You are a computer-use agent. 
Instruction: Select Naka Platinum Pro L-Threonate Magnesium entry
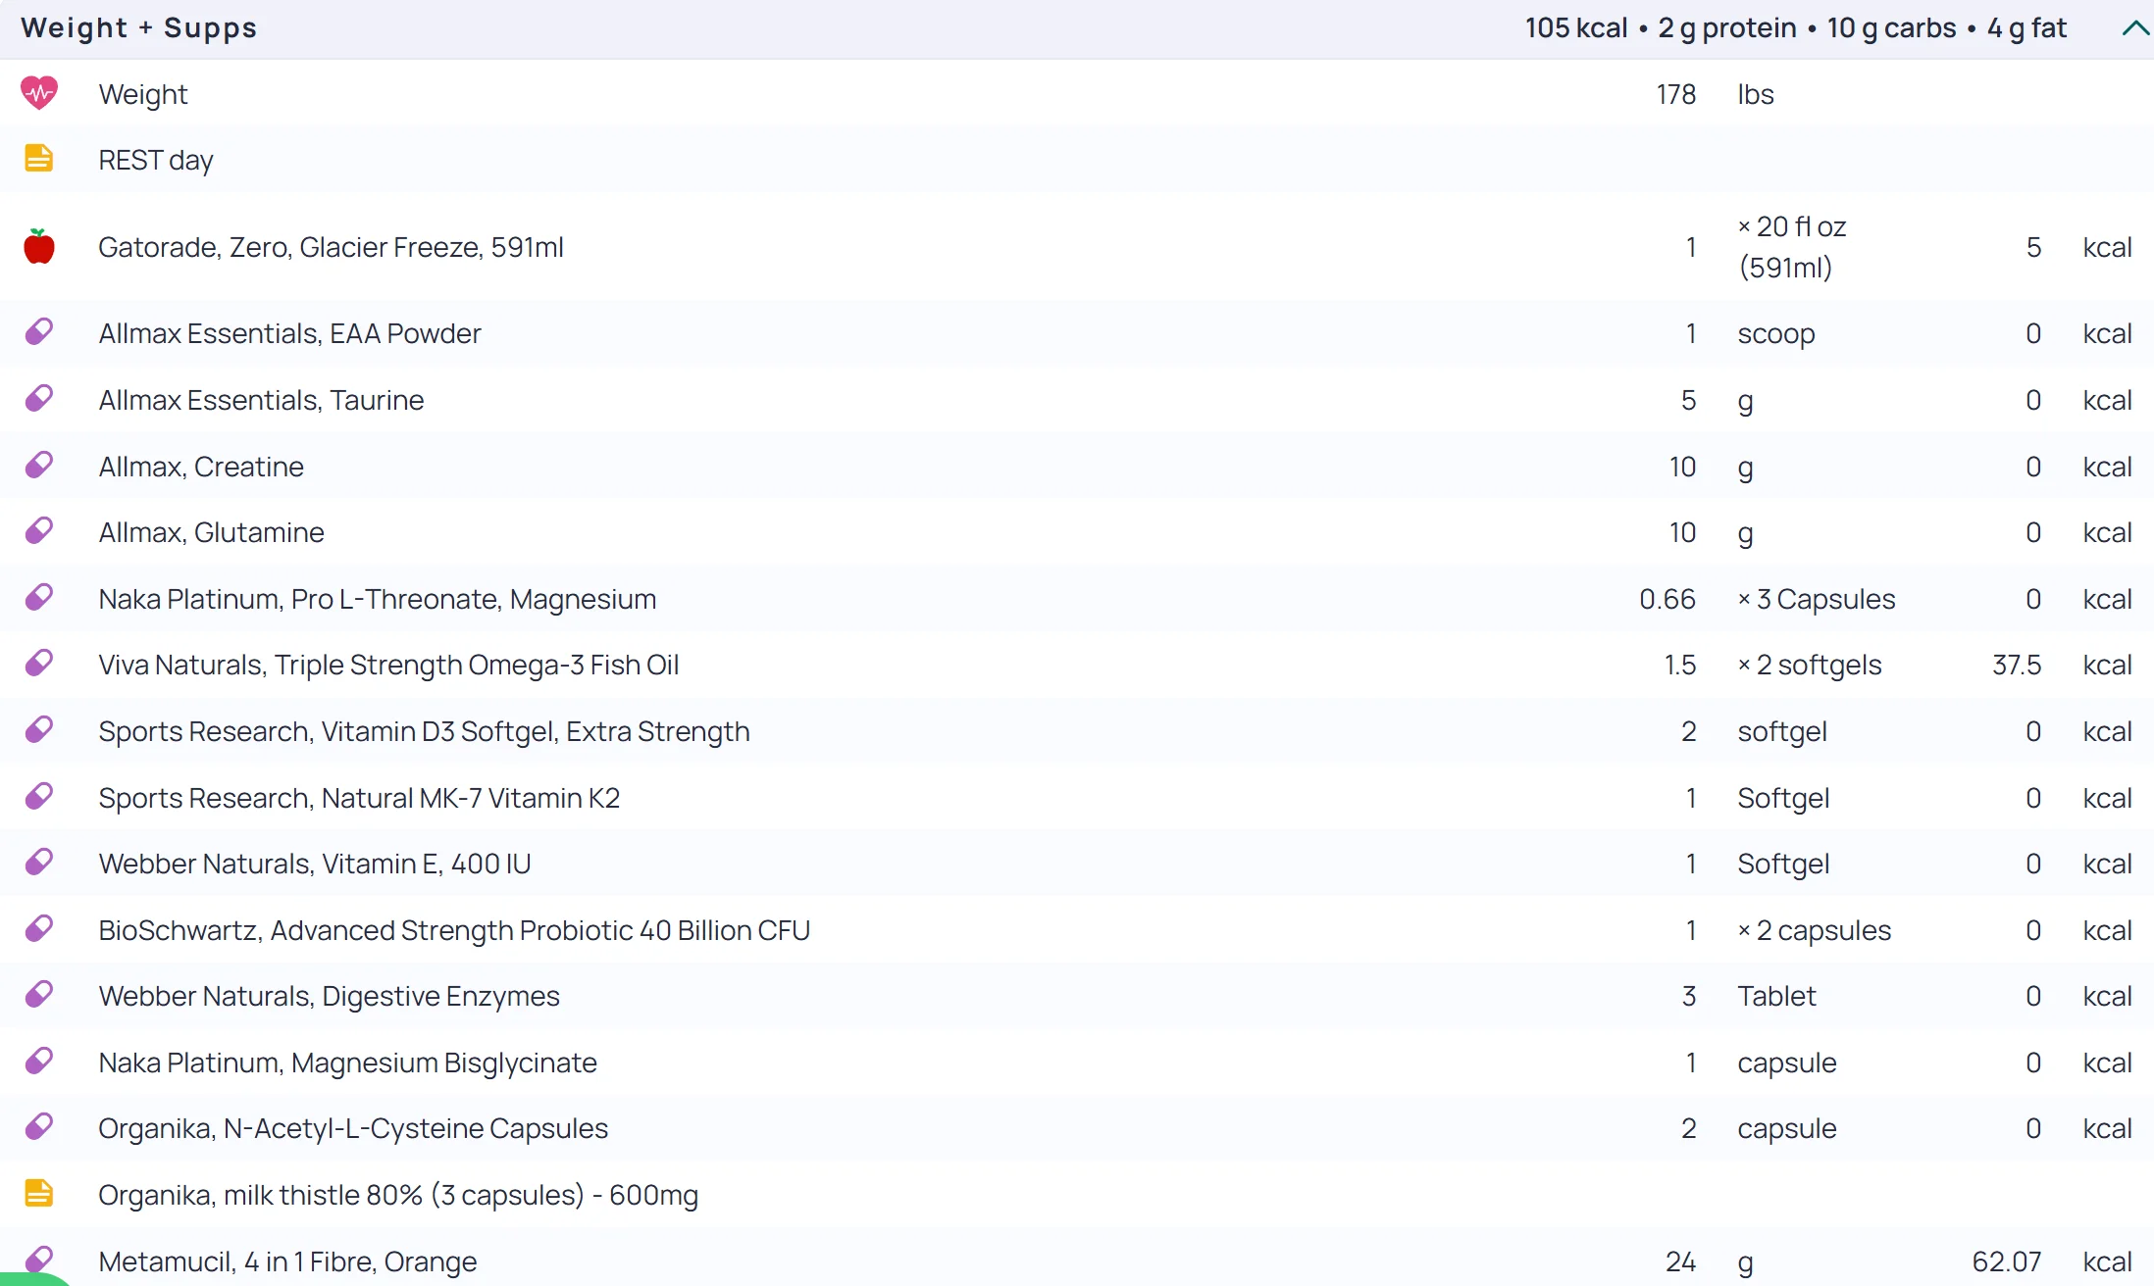pyautogui.click(x=378, y=599)
